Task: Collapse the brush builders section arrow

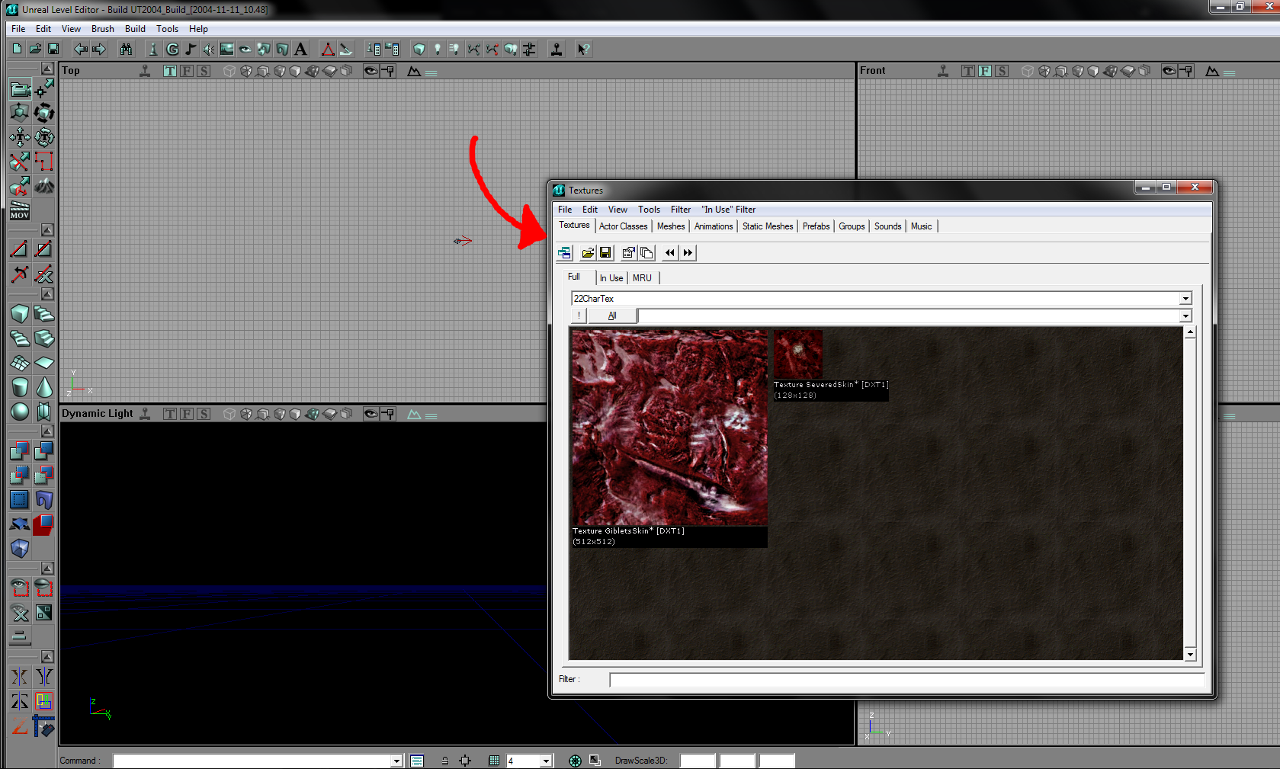Action: (x=47, y=294)
